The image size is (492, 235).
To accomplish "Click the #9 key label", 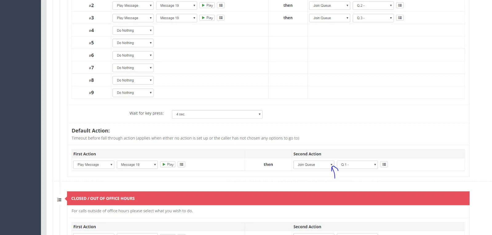I will point(91,93).
